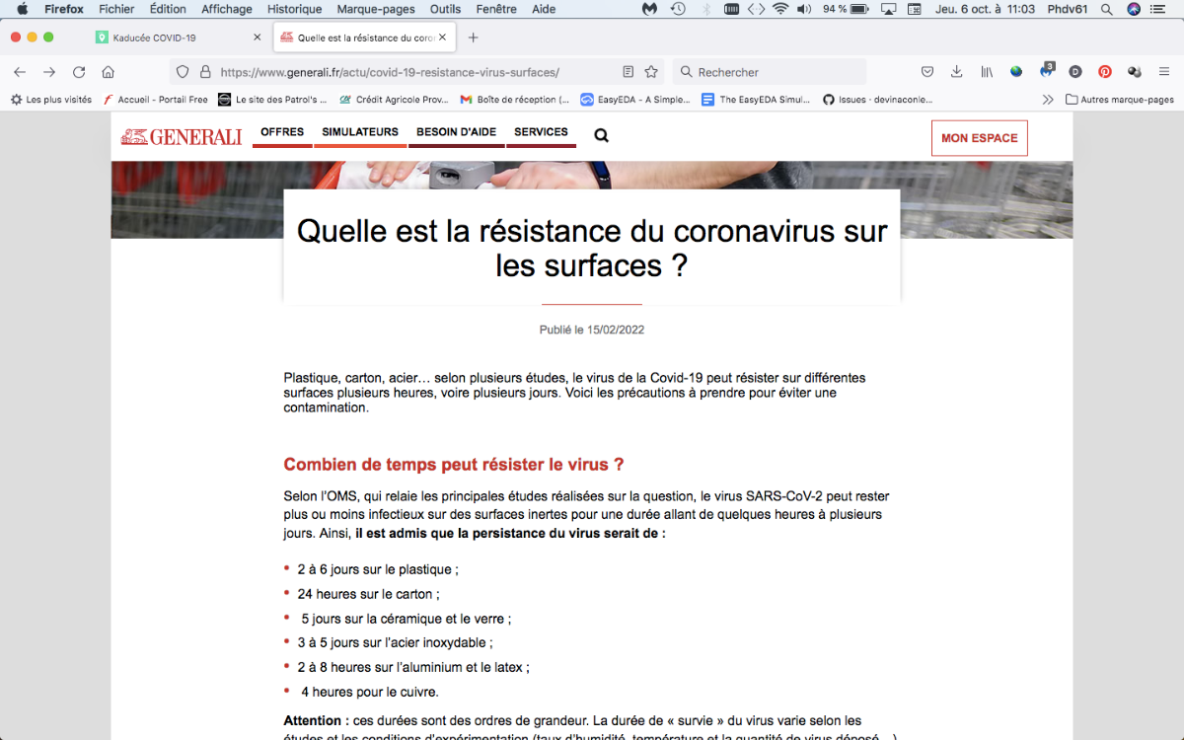The image size is (1184, 740).
Task: Click the article title heading
Action: [592, 248]
